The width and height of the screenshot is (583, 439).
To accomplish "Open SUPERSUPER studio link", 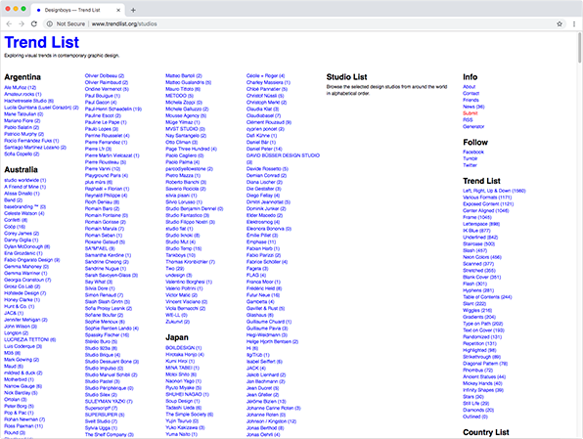I will [x=105, y=415].
